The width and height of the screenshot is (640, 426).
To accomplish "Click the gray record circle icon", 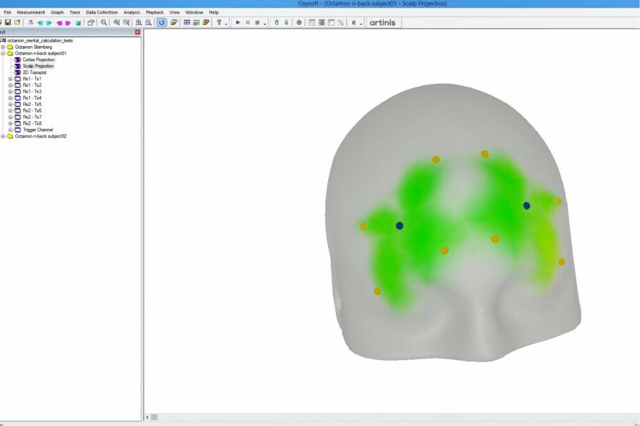I will 299,22.
